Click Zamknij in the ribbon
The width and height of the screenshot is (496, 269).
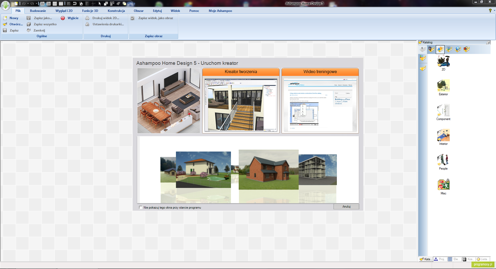coord(36,30)
